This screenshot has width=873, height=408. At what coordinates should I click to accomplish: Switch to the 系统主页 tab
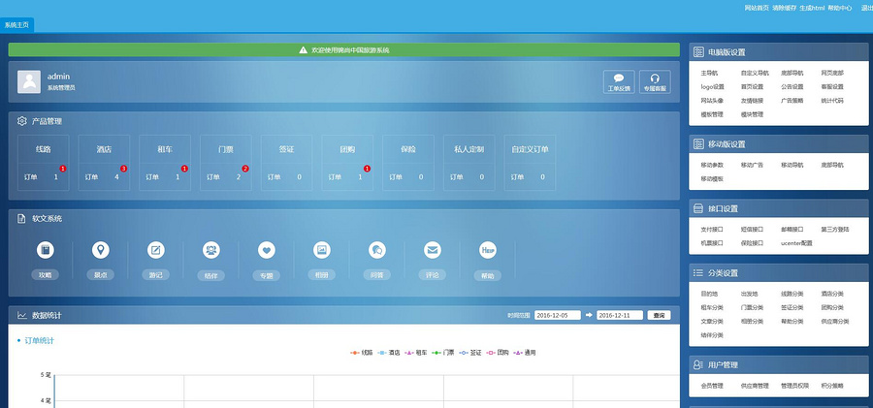point(16,25)
